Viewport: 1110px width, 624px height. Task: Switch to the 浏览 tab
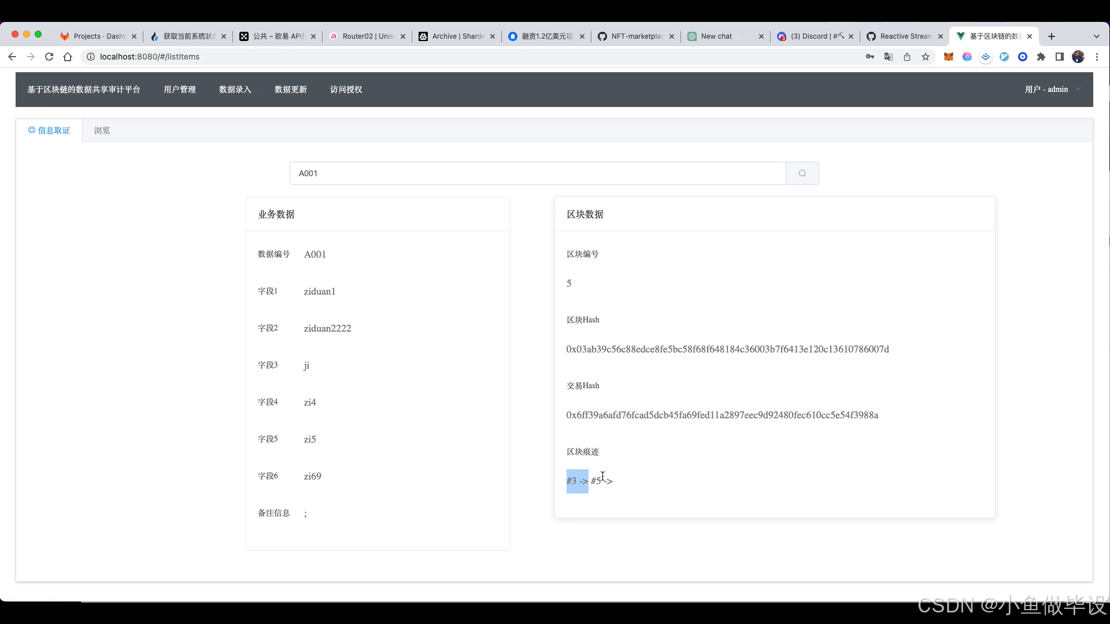pos(102,131)
